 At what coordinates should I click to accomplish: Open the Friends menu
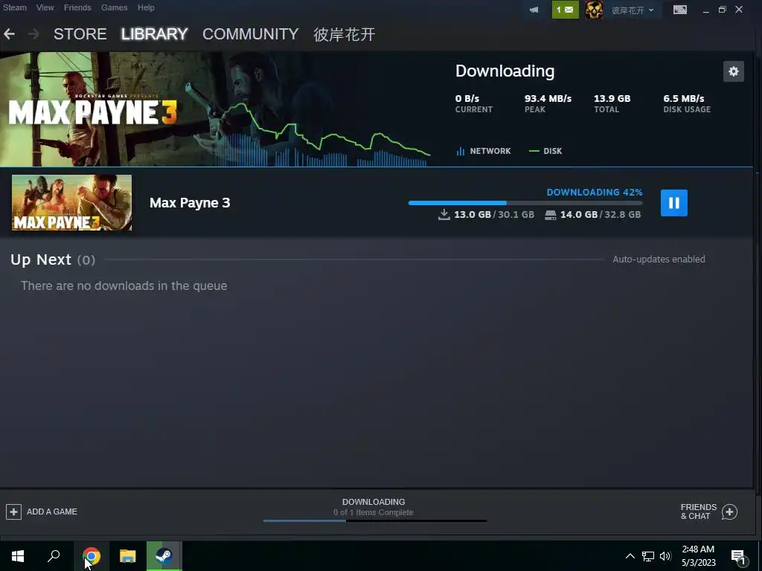[x=77, y=7]
